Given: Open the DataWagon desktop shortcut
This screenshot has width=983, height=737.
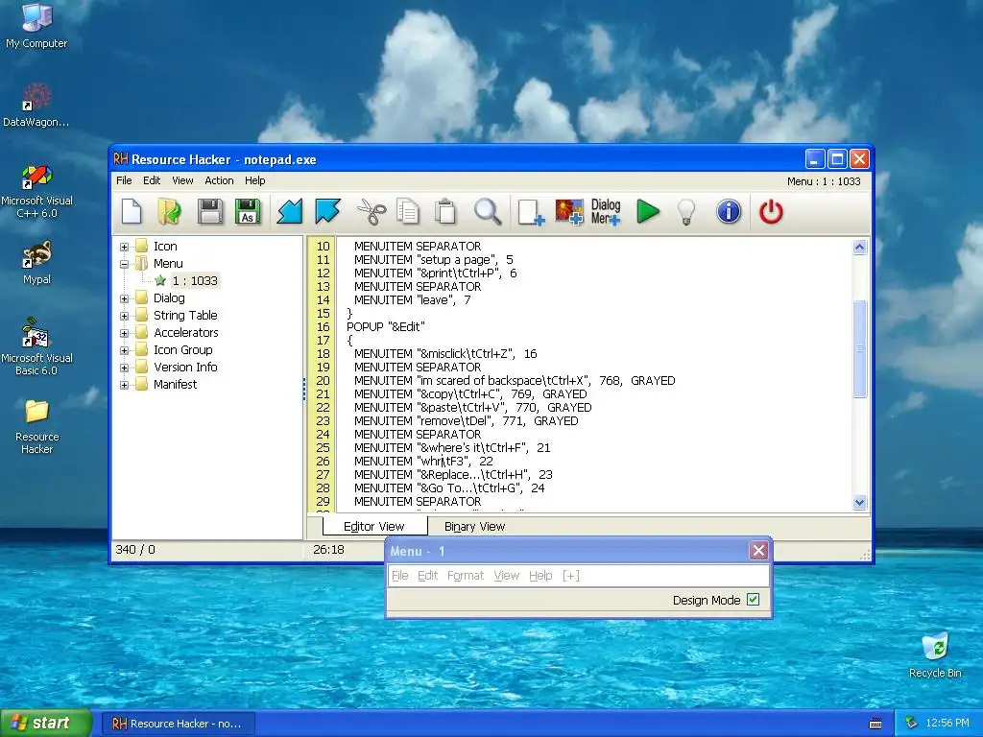Looking at the screenshot, I should pos(36,106).
